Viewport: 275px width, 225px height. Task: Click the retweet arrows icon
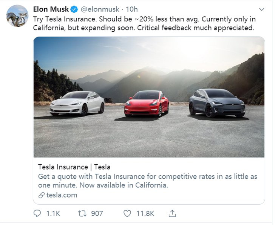pyautogui.click(x=82, y=213)
